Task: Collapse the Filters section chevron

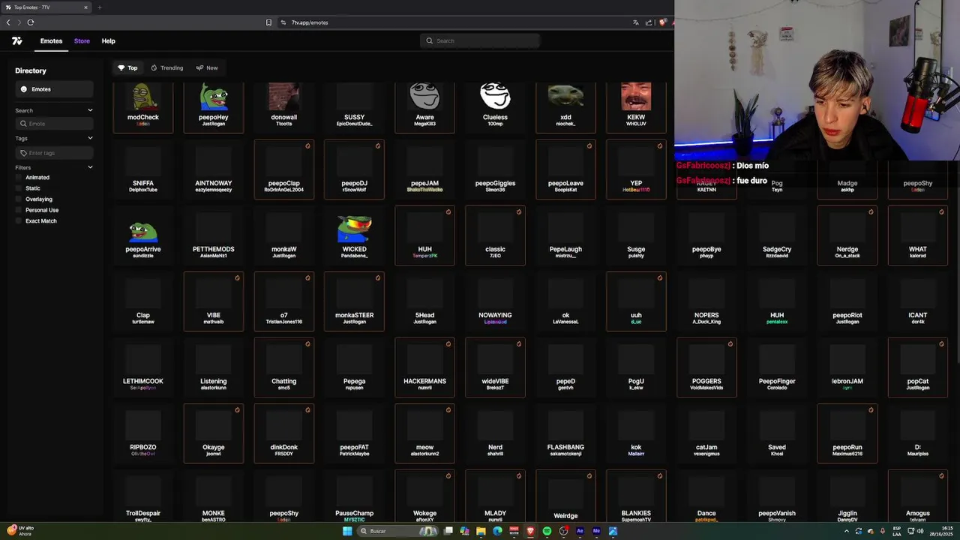Action: (x=90, y=167)
